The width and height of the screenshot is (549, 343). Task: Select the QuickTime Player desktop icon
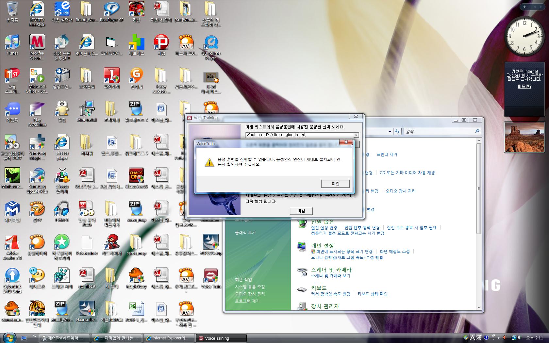tap(211, 47)
